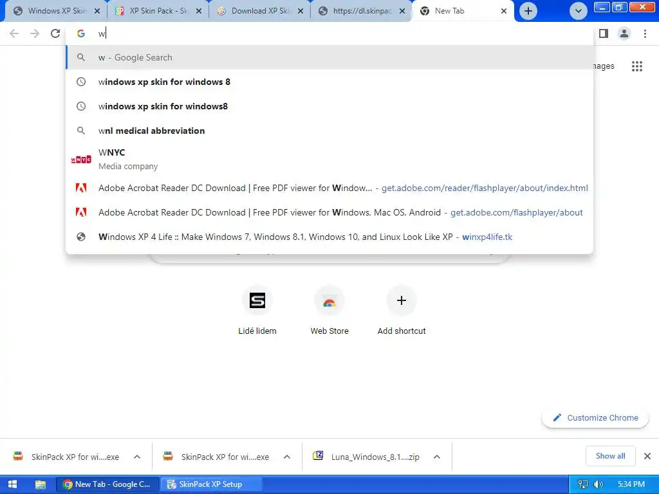Select 'w - Google Search' suggestion
Screen dimensions: 659x494
click(329, 57)
